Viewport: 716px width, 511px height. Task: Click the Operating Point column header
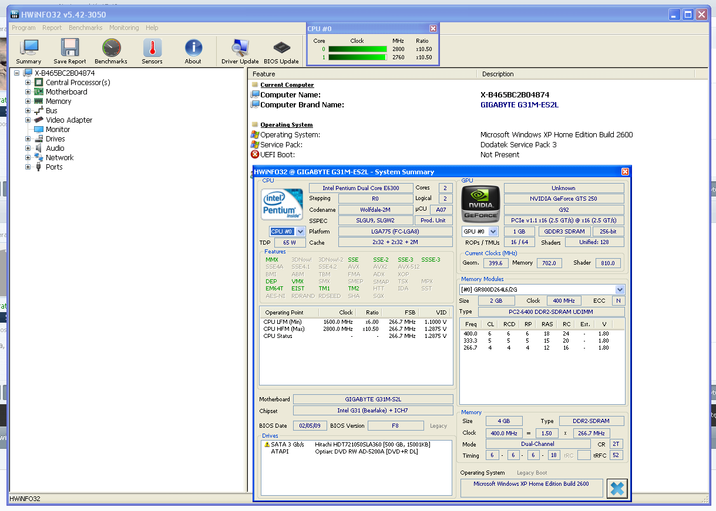[x=290, y=313]
